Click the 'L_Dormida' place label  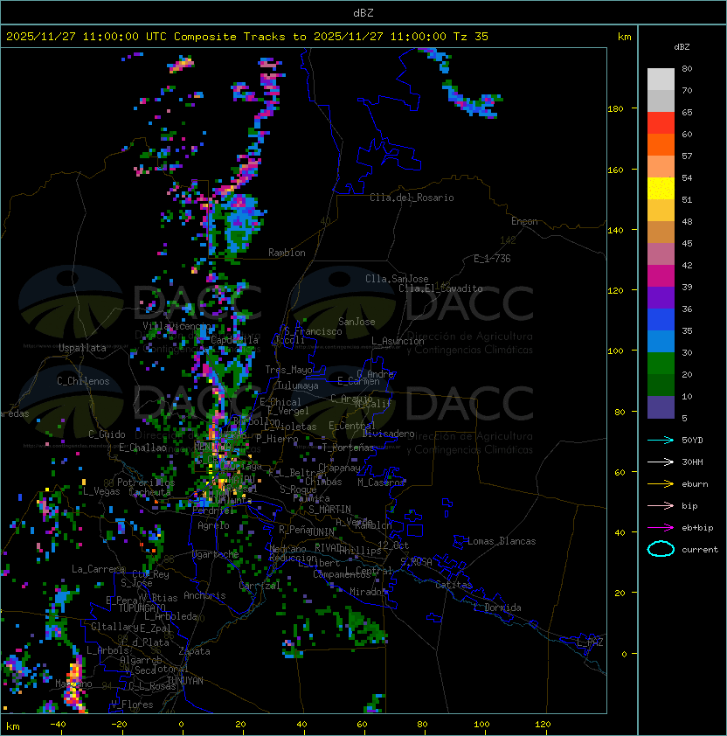coord(497,608)
